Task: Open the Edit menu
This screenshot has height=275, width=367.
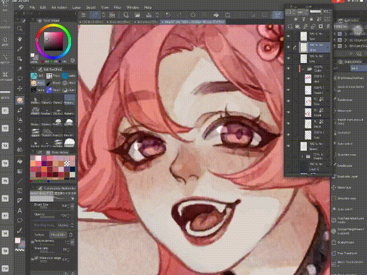Action: click(x=43, y=7)
